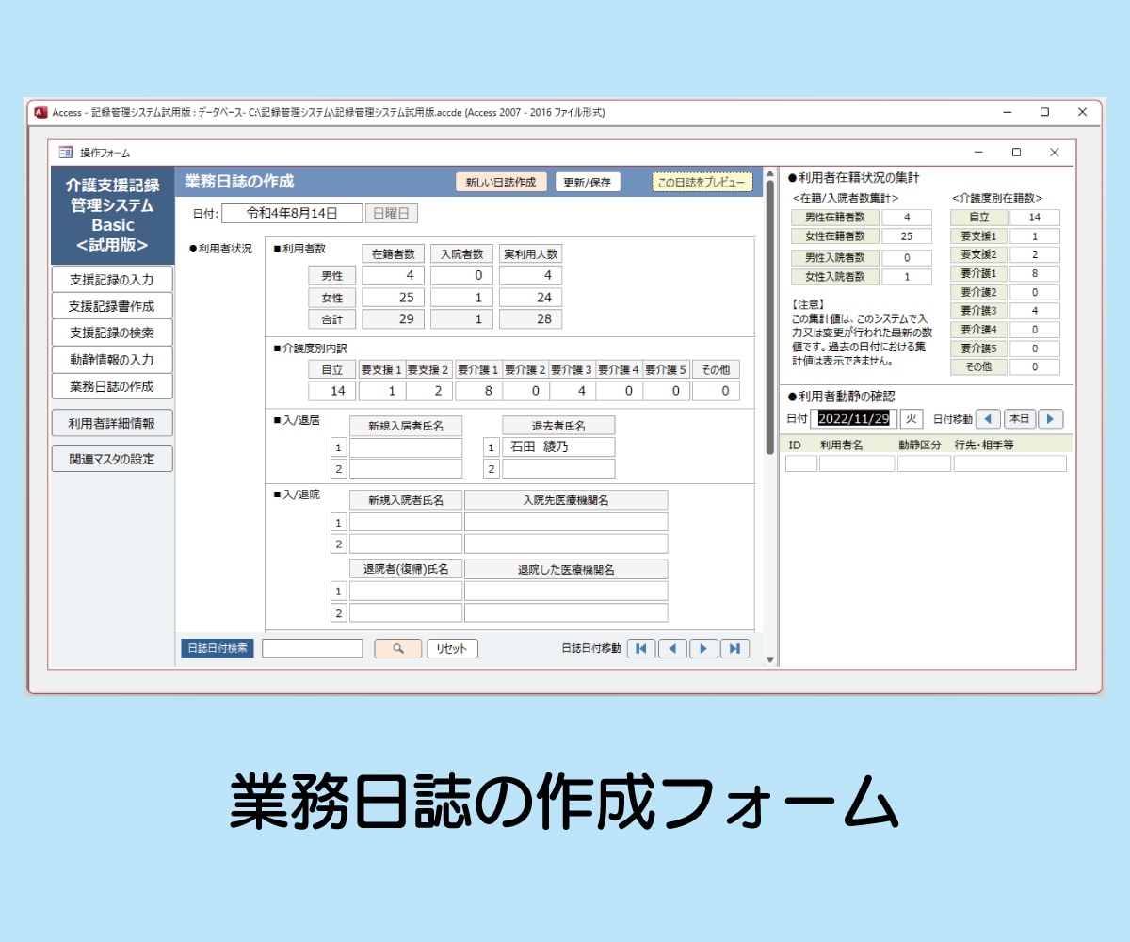The height and width of the screenshot is (942, 1130).
Task: Click first 退院した医療機関名 field
Action: [x=566, y=591]
